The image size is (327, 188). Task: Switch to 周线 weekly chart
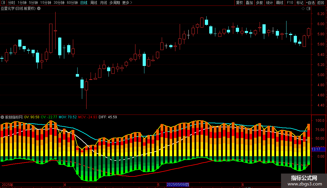[94, 3]
